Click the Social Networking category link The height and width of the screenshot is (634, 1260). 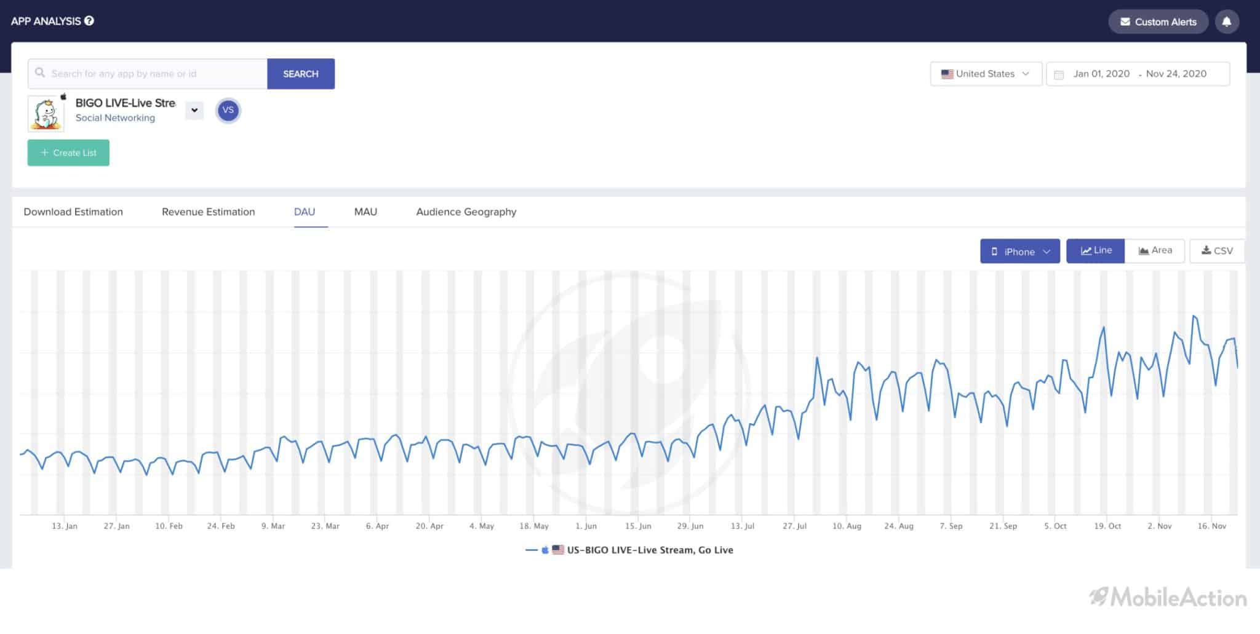click(115, 118)
